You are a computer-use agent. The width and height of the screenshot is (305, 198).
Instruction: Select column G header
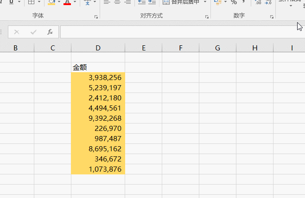click(x=218, y=48)
